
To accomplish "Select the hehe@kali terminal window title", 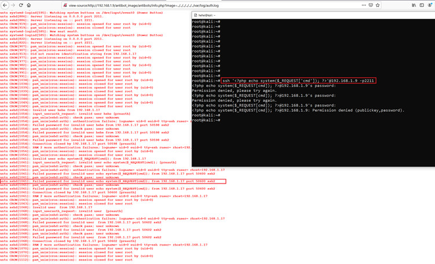I will tap(208, 15).
